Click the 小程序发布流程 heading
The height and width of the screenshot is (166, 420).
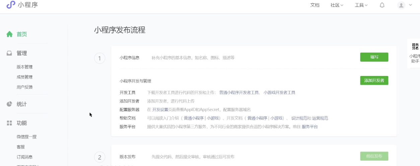pos(120,30)
